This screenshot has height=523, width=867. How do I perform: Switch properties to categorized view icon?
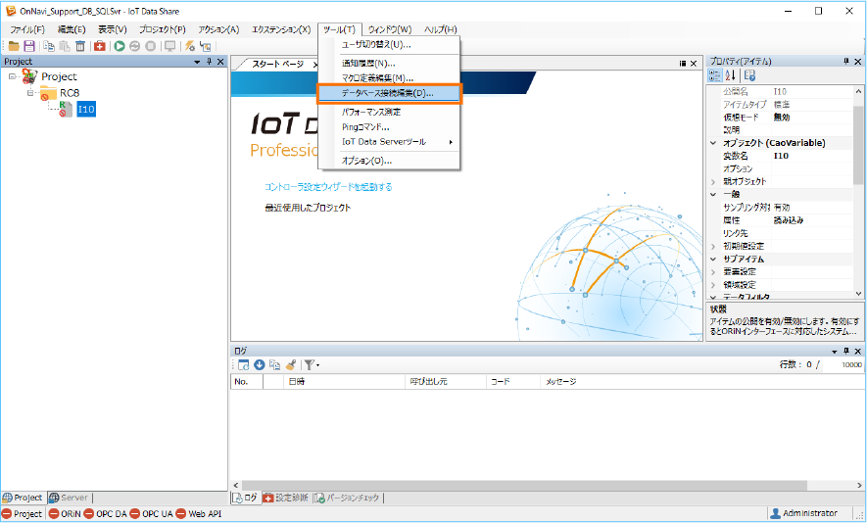[714, 75]
